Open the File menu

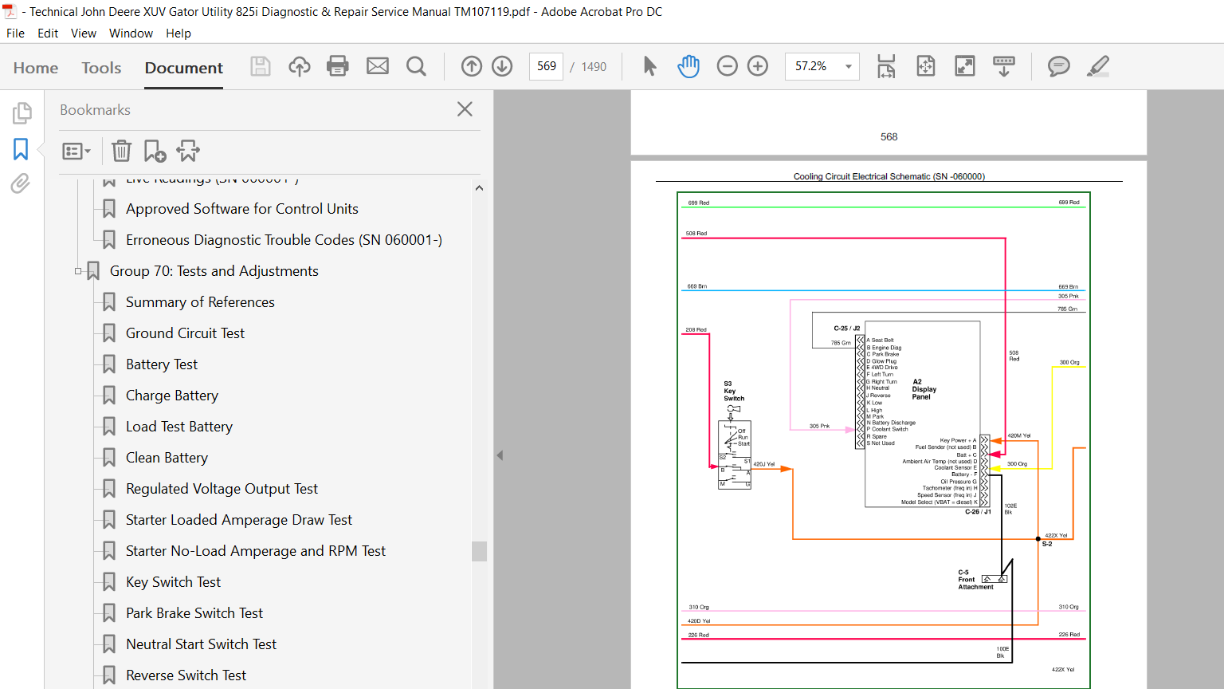coord(15,33)
